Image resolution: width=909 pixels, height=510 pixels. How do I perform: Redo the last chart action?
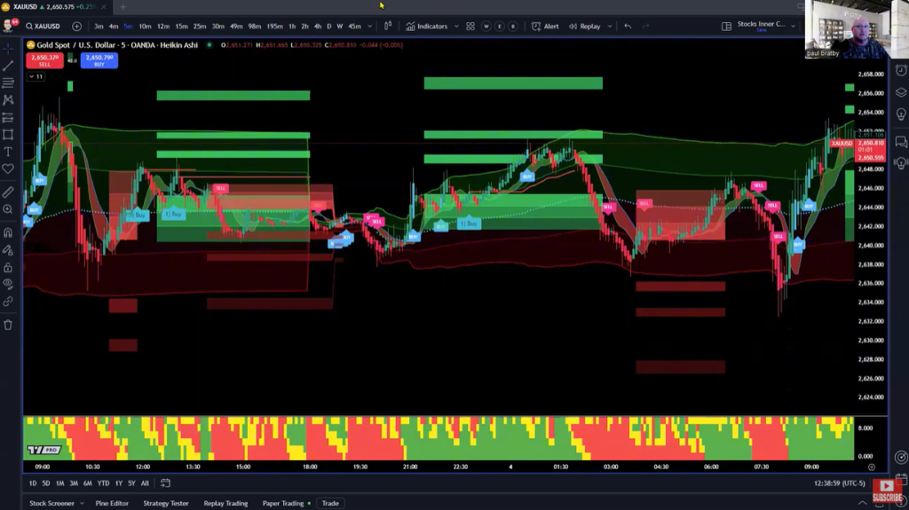646,26
